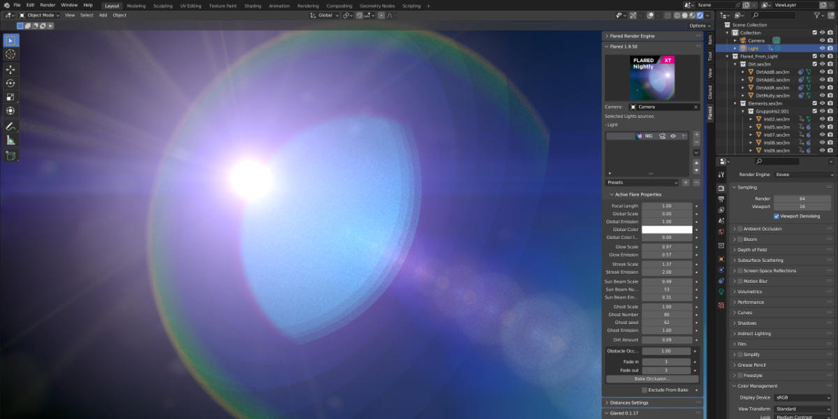Toggle Viewport Denoising off

tap(777, 216)
